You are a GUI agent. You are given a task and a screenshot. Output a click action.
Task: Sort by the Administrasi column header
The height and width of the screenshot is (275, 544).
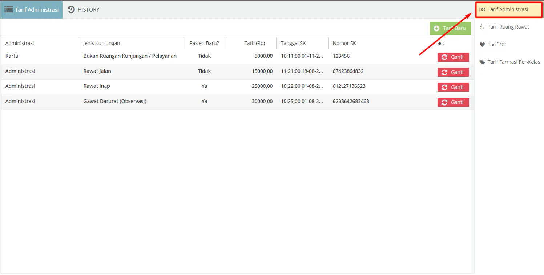[x=40, y=43]
